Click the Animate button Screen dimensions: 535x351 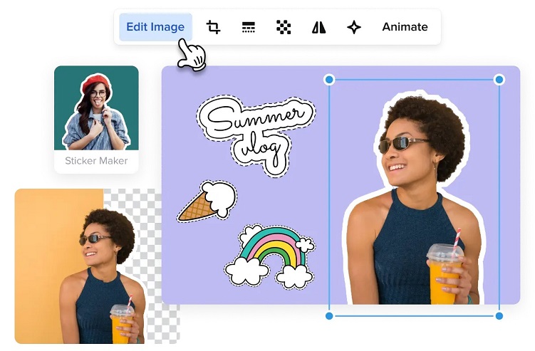(x=405, y=27)
